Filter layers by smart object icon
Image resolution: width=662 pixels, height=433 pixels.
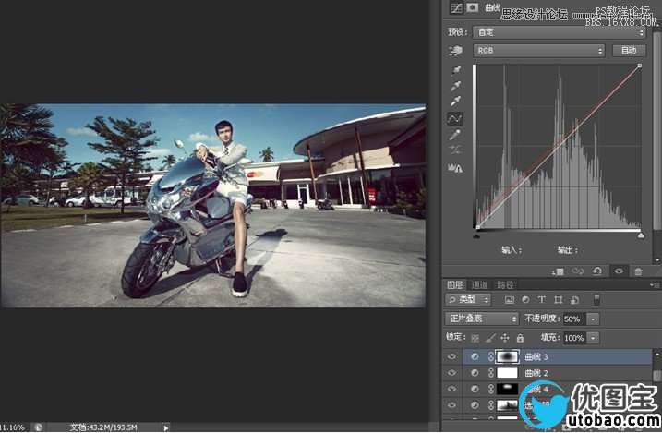coord(574,300)
